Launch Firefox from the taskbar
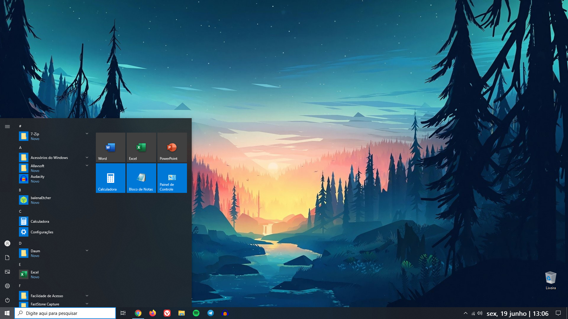The width and height of the screenshot is (568, 319). 152,313
